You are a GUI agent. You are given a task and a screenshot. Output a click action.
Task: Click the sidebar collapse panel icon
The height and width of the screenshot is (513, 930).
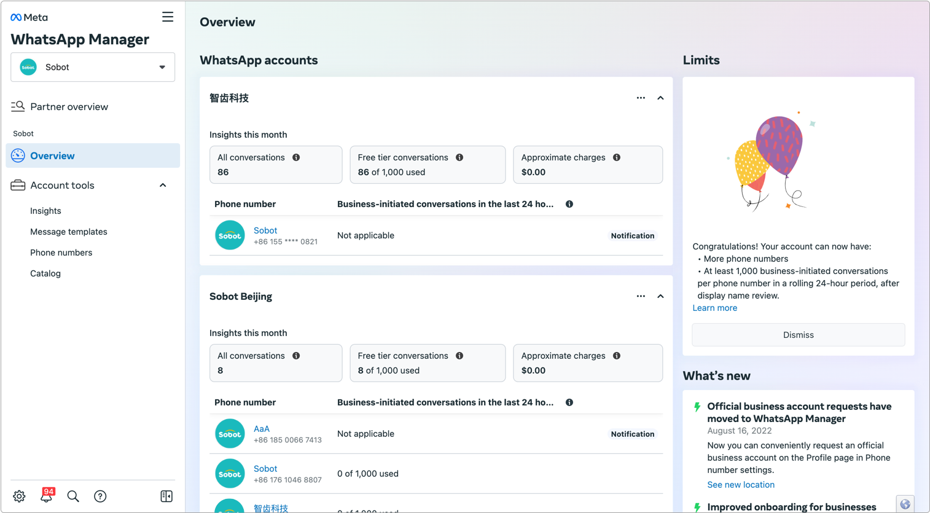[166, 496]
